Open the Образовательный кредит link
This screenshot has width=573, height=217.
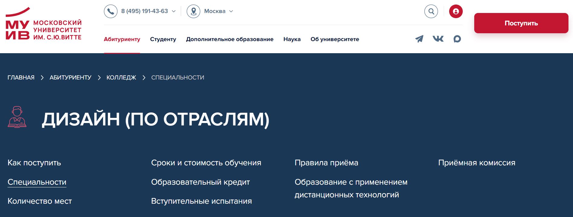point(201,182)
